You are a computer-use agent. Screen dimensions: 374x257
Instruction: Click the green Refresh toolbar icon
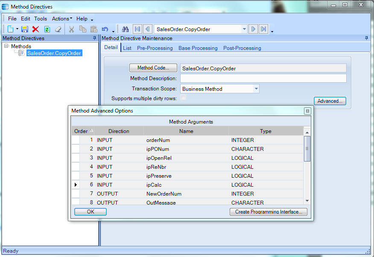click(47, 29)
